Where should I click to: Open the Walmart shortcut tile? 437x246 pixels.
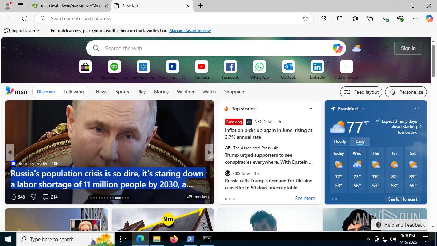(143, 67)
